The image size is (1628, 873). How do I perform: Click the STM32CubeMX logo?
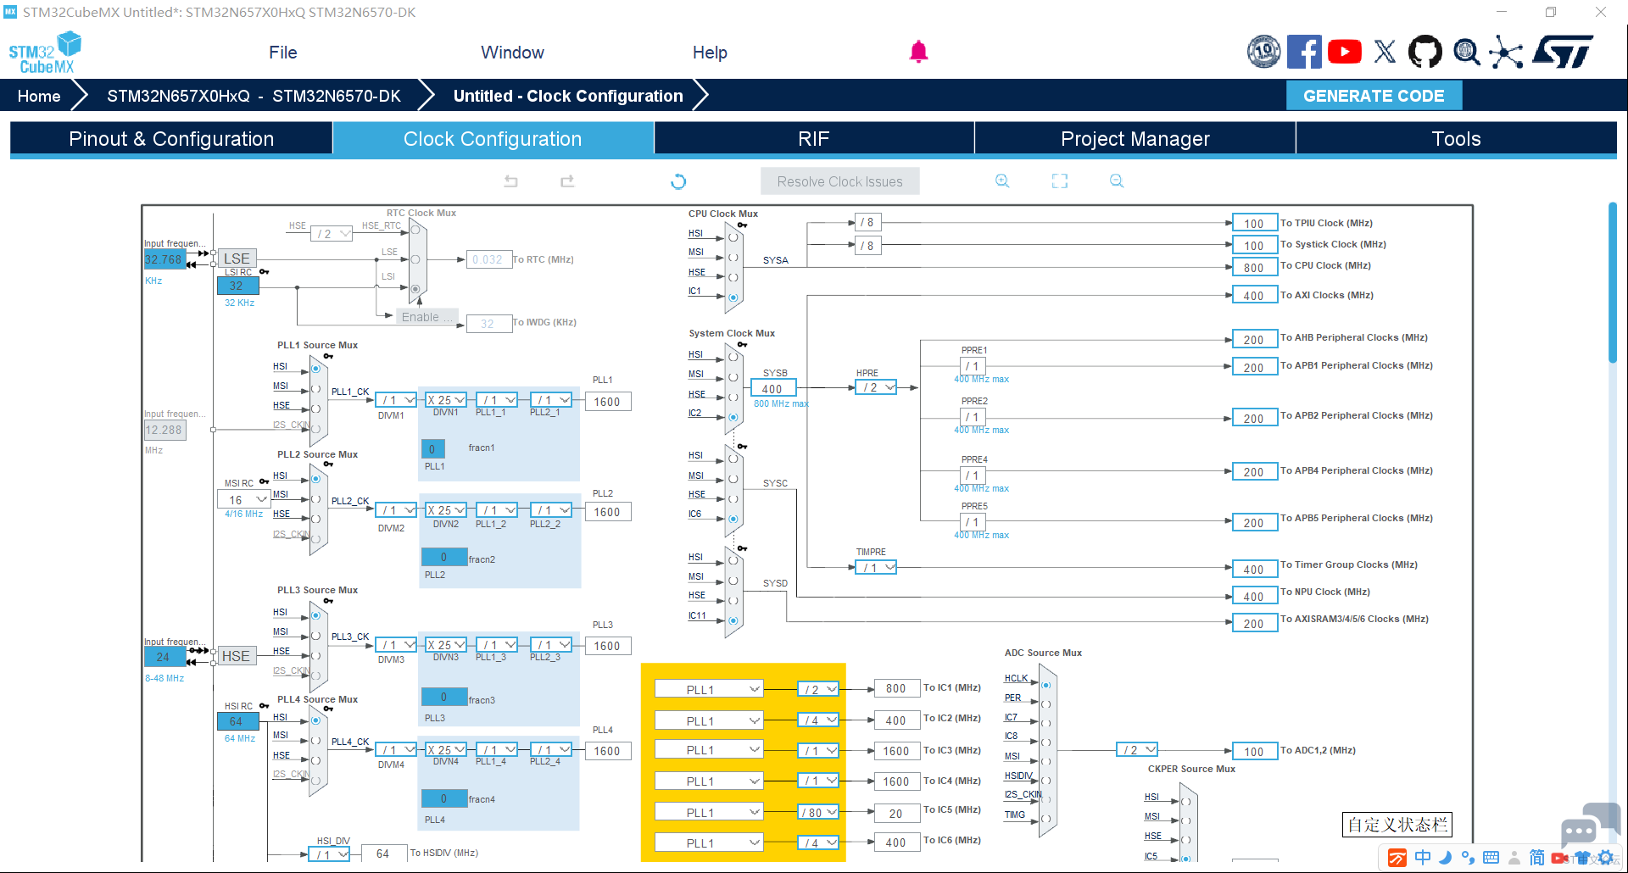click(x=45, y=52)
